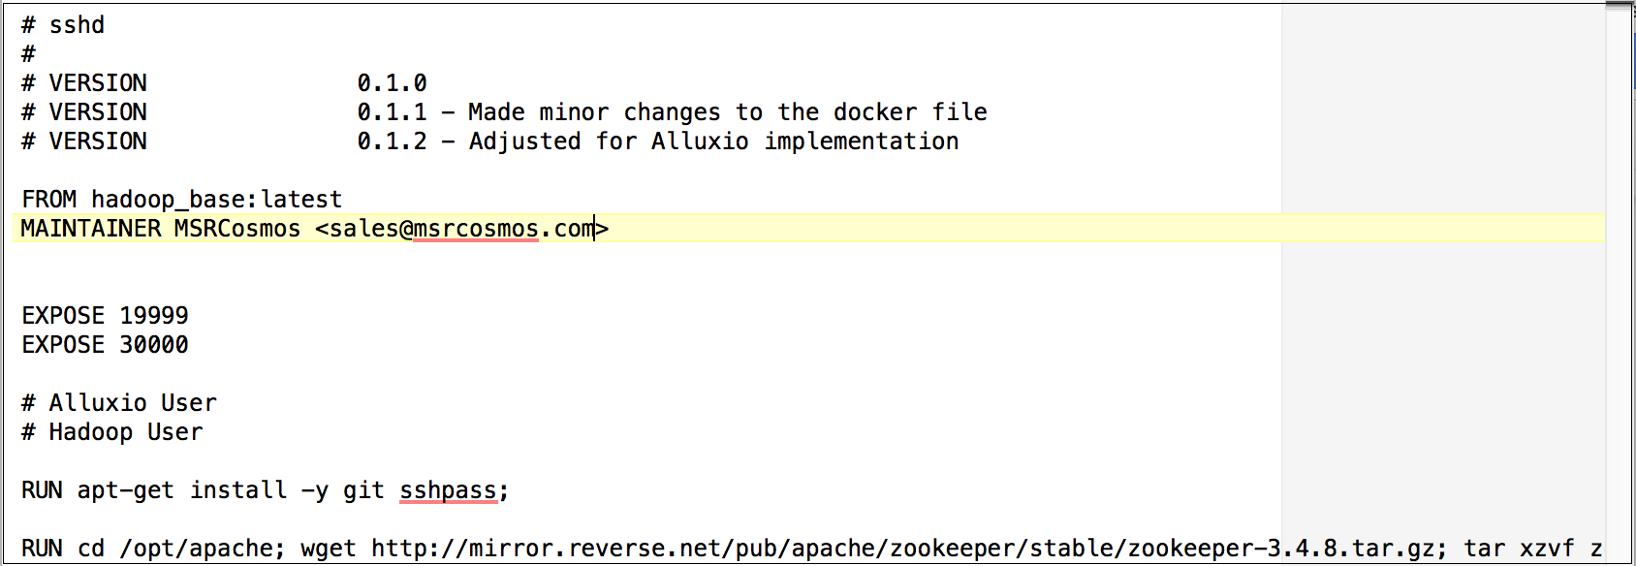This screenshot has width=1636, height=566.
Task: Click the '# Hadoop User' comment
Action: [x=112, y=432]
